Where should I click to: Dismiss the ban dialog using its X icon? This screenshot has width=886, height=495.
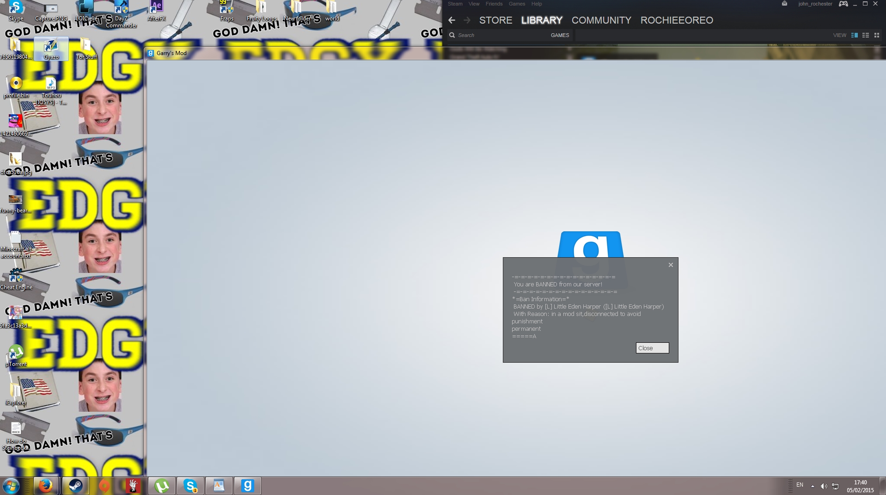(x=671, y=265)
